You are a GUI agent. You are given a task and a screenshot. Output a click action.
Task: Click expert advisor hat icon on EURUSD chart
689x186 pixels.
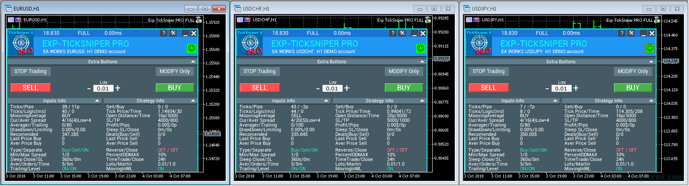(x=199, y=20)
